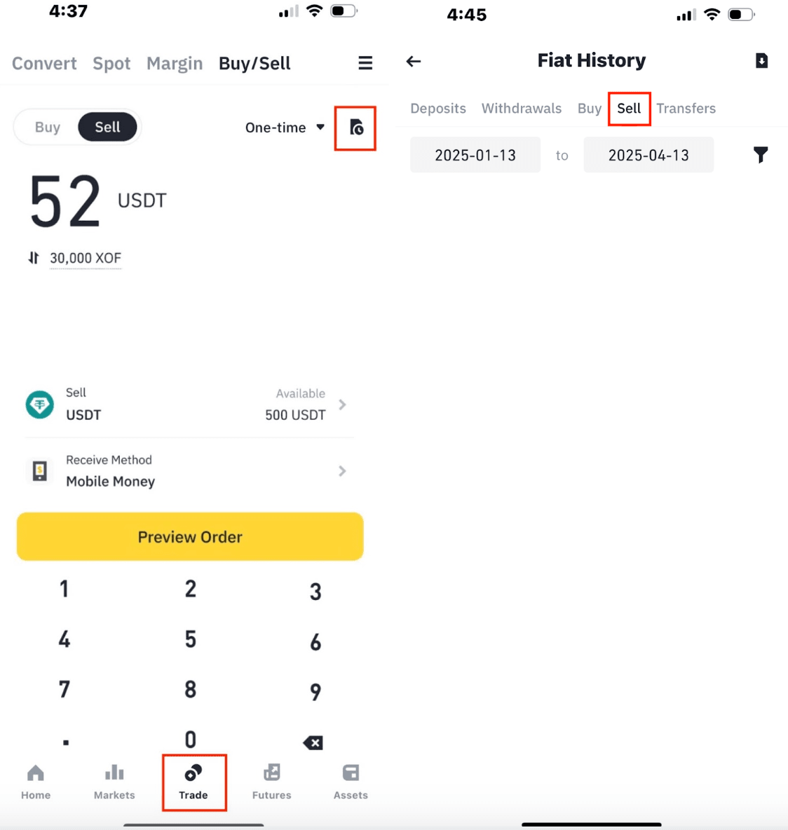The height and width of the screenshot is (830, 788).
Task: Tap the back arrow on Fiat History
Action: (414, 61)
